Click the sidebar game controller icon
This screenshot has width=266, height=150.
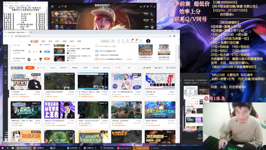[5, 73]
